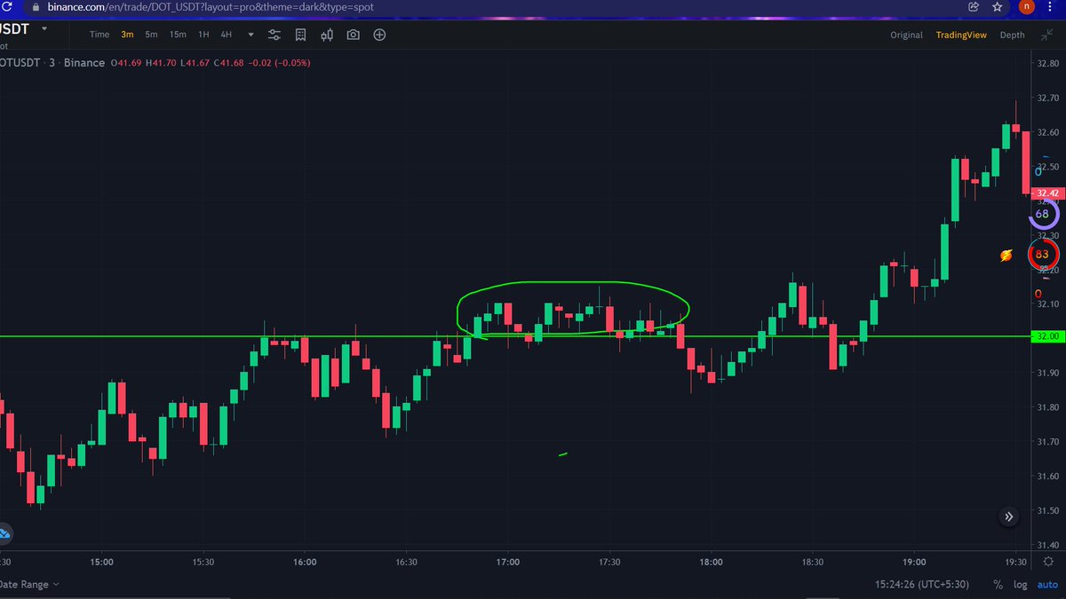
Task: Expand the Date Range selector
Action: pos(28,585)
